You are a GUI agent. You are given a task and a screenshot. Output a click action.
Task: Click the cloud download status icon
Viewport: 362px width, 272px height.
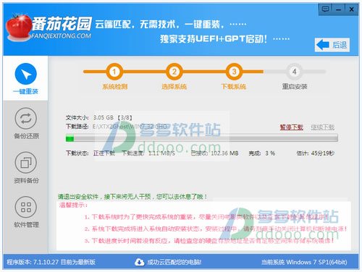point(140,262)
